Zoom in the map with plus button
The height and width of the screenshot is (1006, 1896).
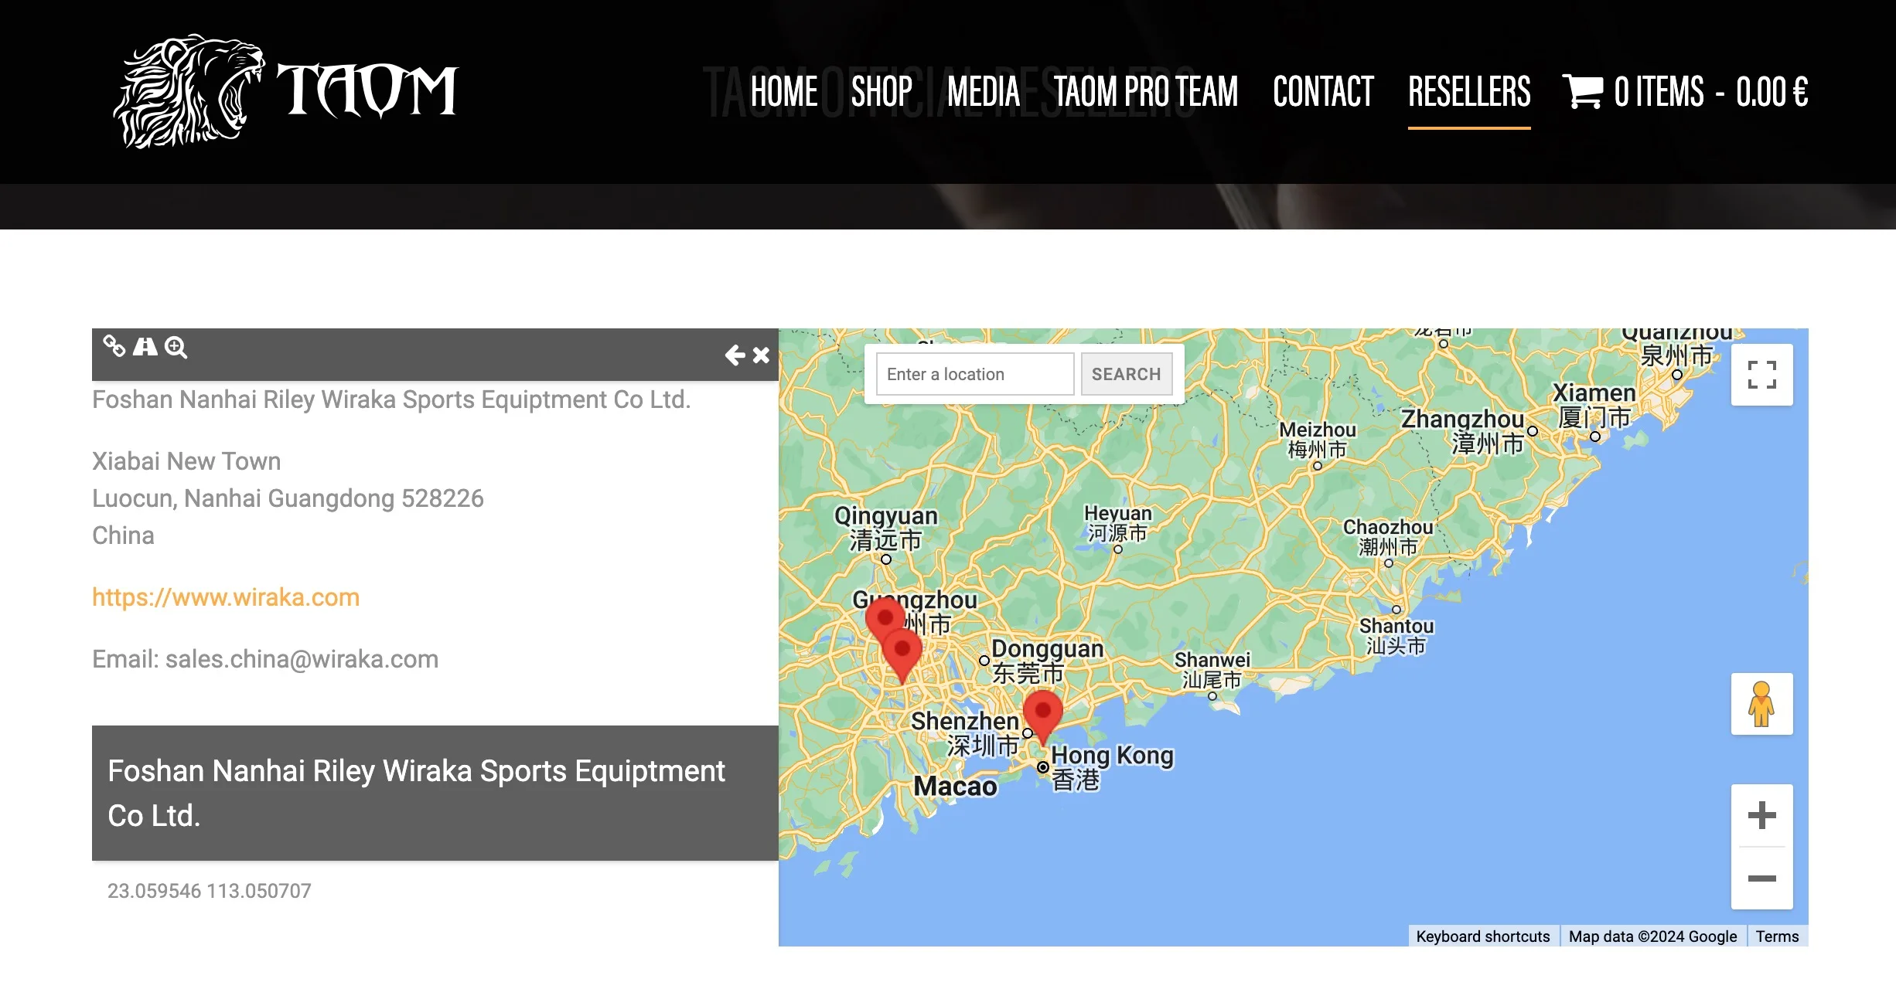1761,815
